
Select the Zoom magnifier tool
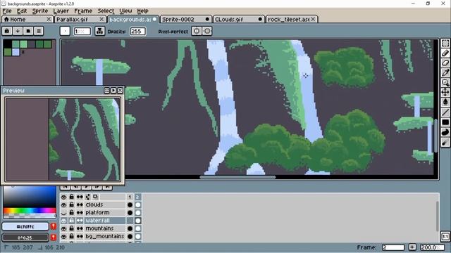pos(445,83)
